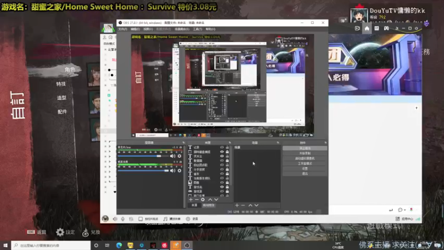
Task: Toggle lock of 图像 source
Action: [x=227, y=183]
